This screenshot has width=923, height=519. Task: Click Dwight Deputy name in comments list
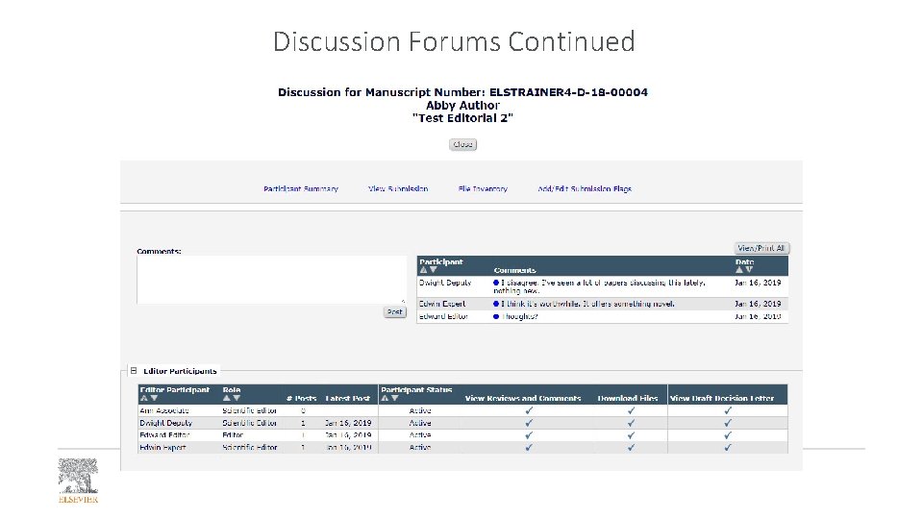[445, 283]
